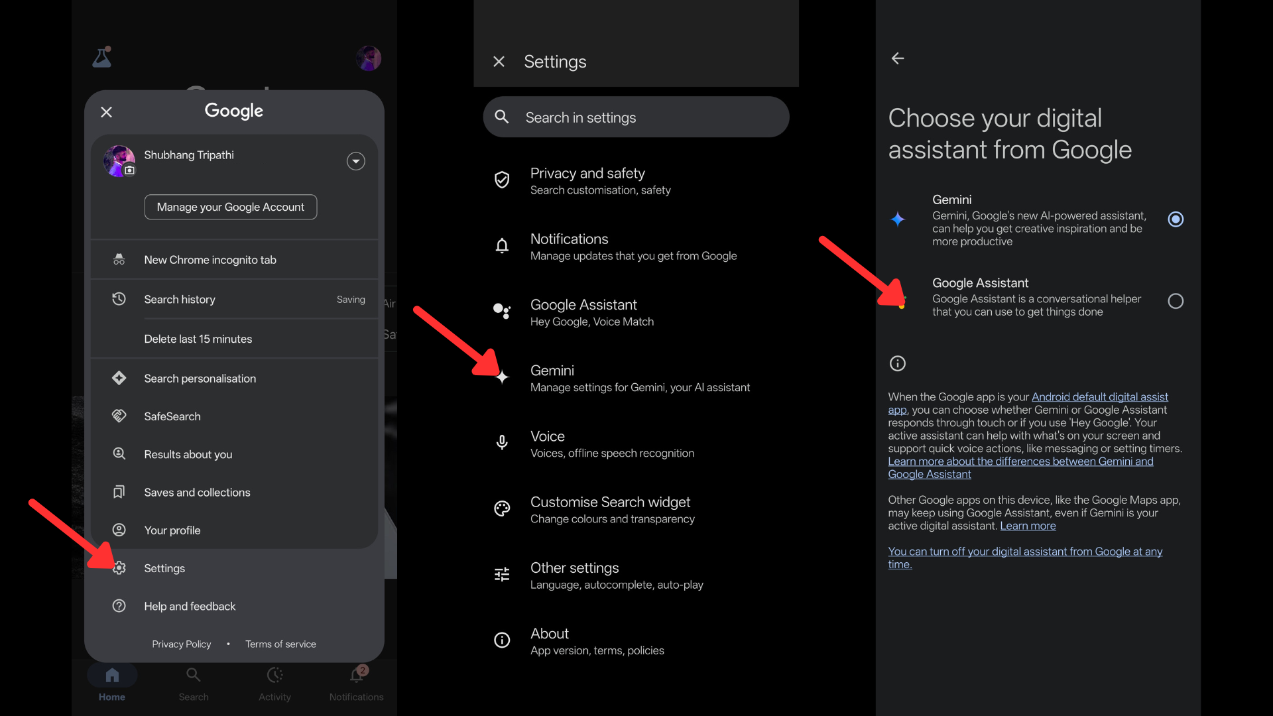Open Other settings

(636, 575)
